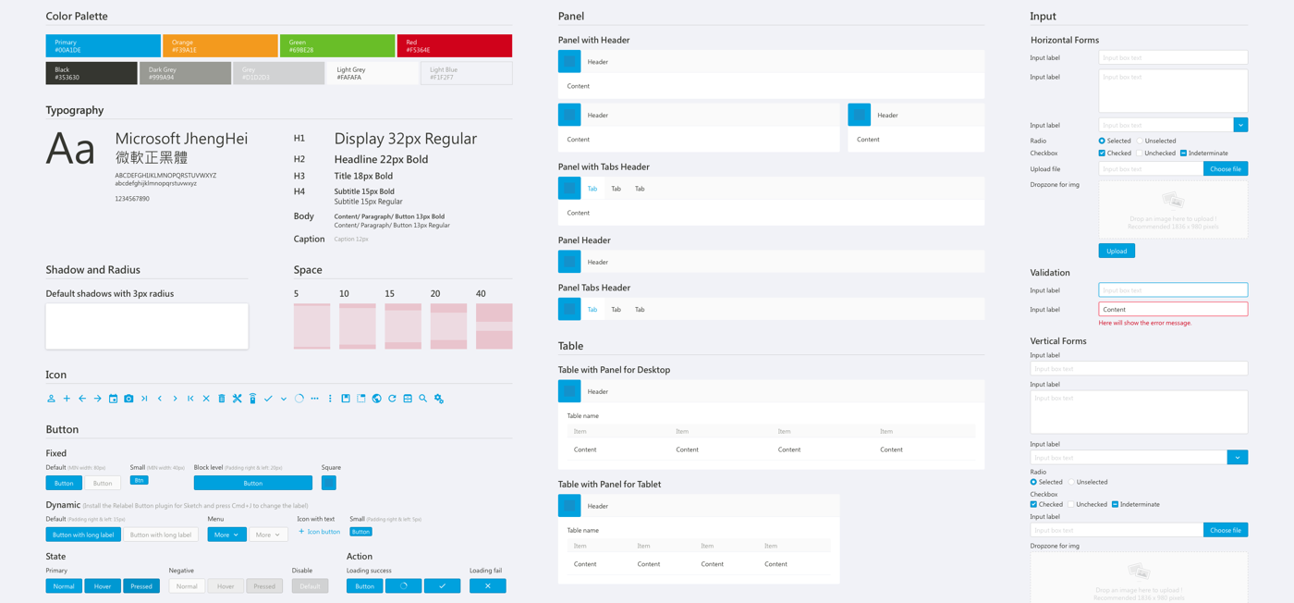The width and height of the screenshot is (1294, 603).
Task: Switch to the second tab in Panel with Tabs Header
Action: tap(616, 189)
